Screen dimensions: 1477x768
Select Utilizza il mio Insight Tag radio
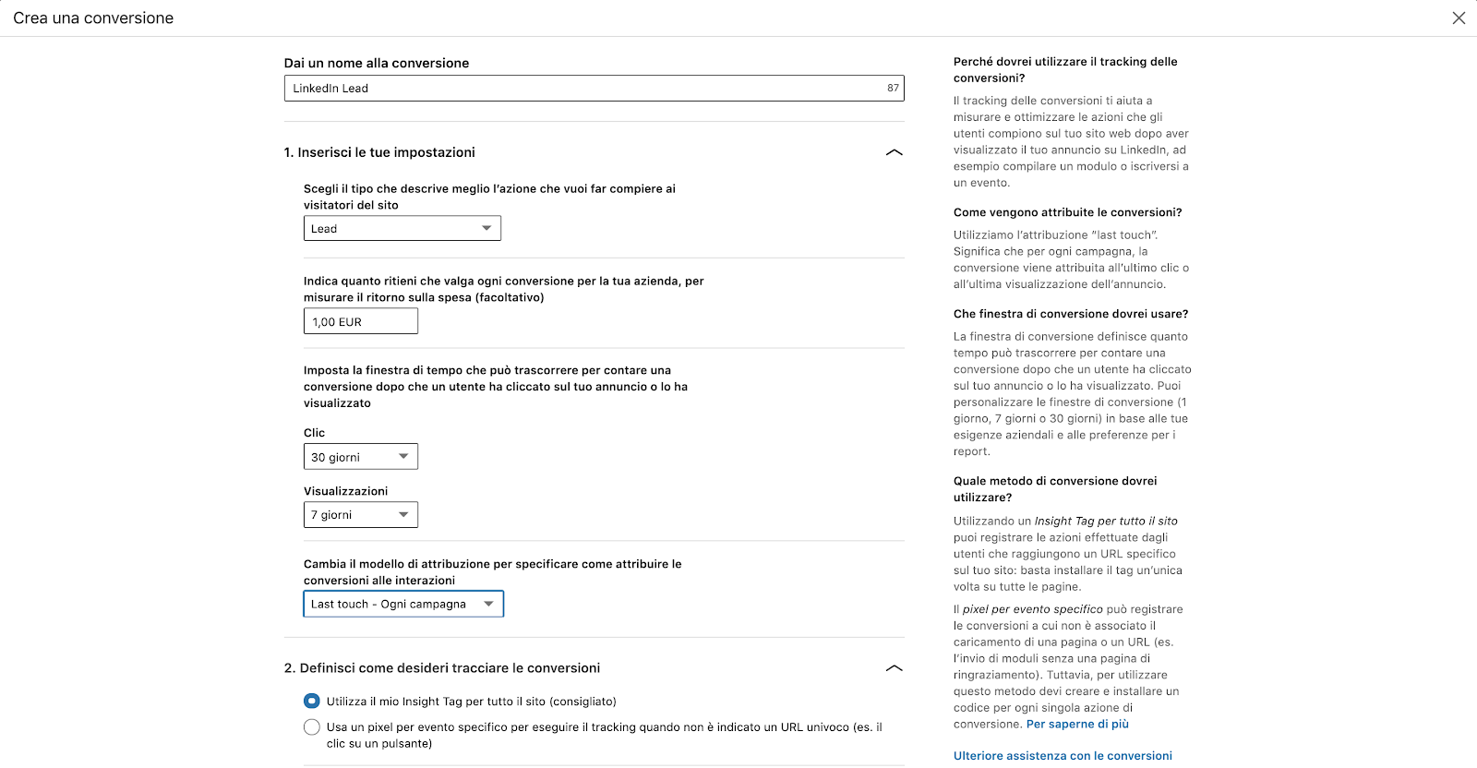click(x=312, y=702)
